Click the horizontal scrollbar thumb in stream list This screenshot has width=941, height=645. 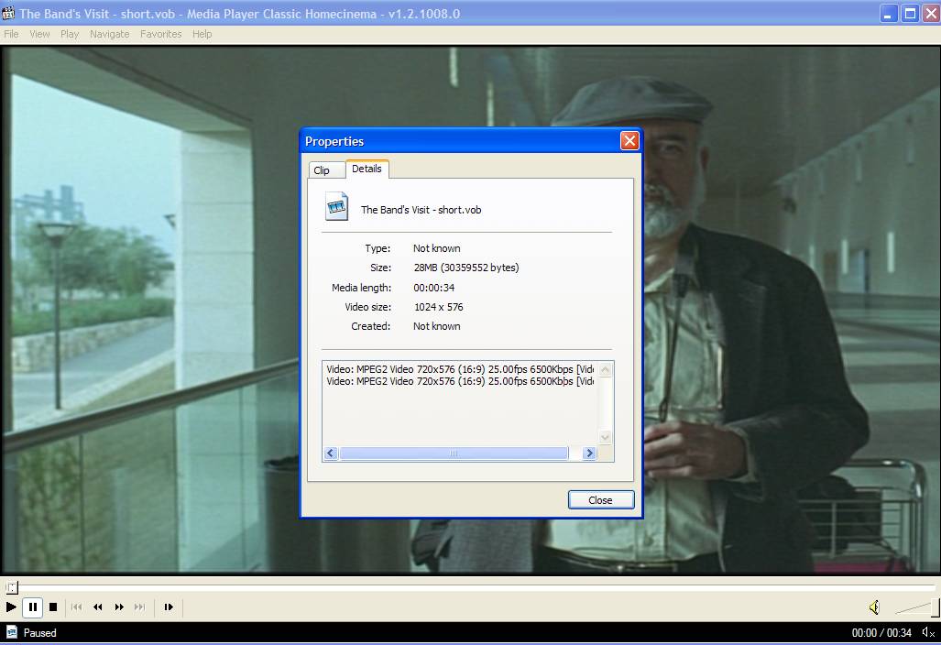coord(454,454)
